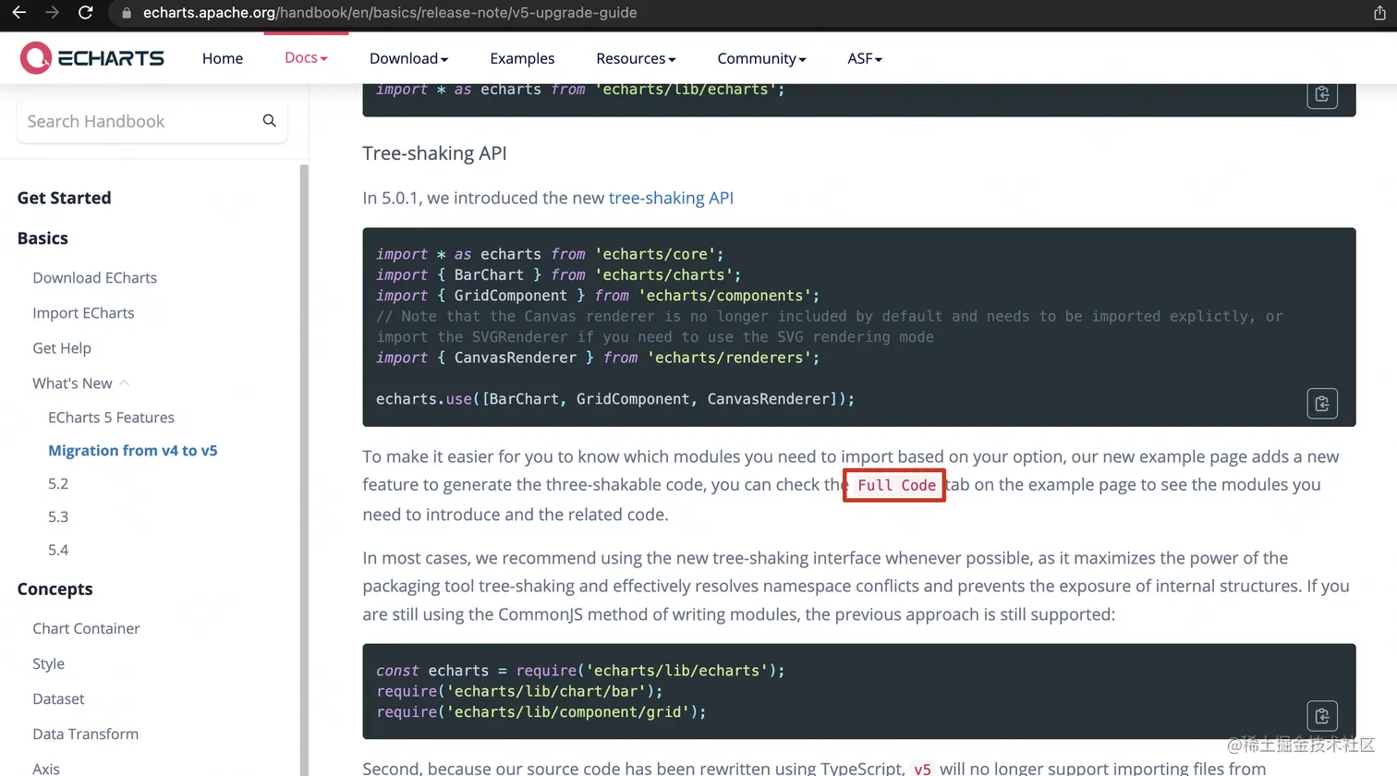
Task: Click the share icon in the address bar
Action: pyautogui.click(x=1379, y=13)
